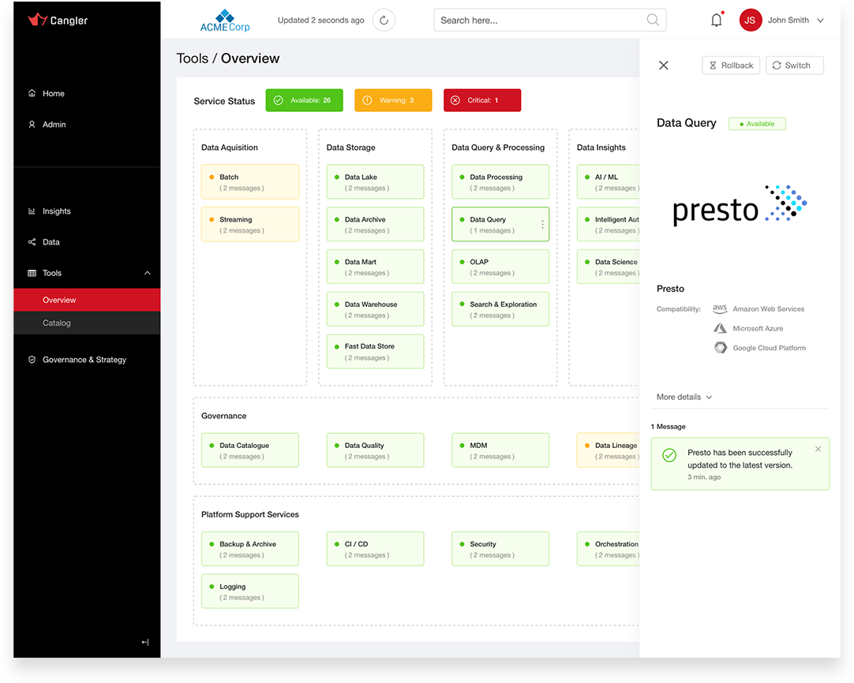This screenshot has width=854, height=683.
Task: Open Data Query card's three-dot menu
Action: [542, 224]
